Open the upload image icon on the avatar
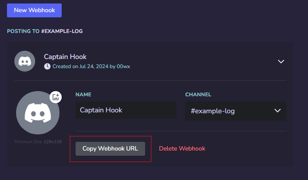This screenshot has height=180, width=308. click(x=56, y=97)
